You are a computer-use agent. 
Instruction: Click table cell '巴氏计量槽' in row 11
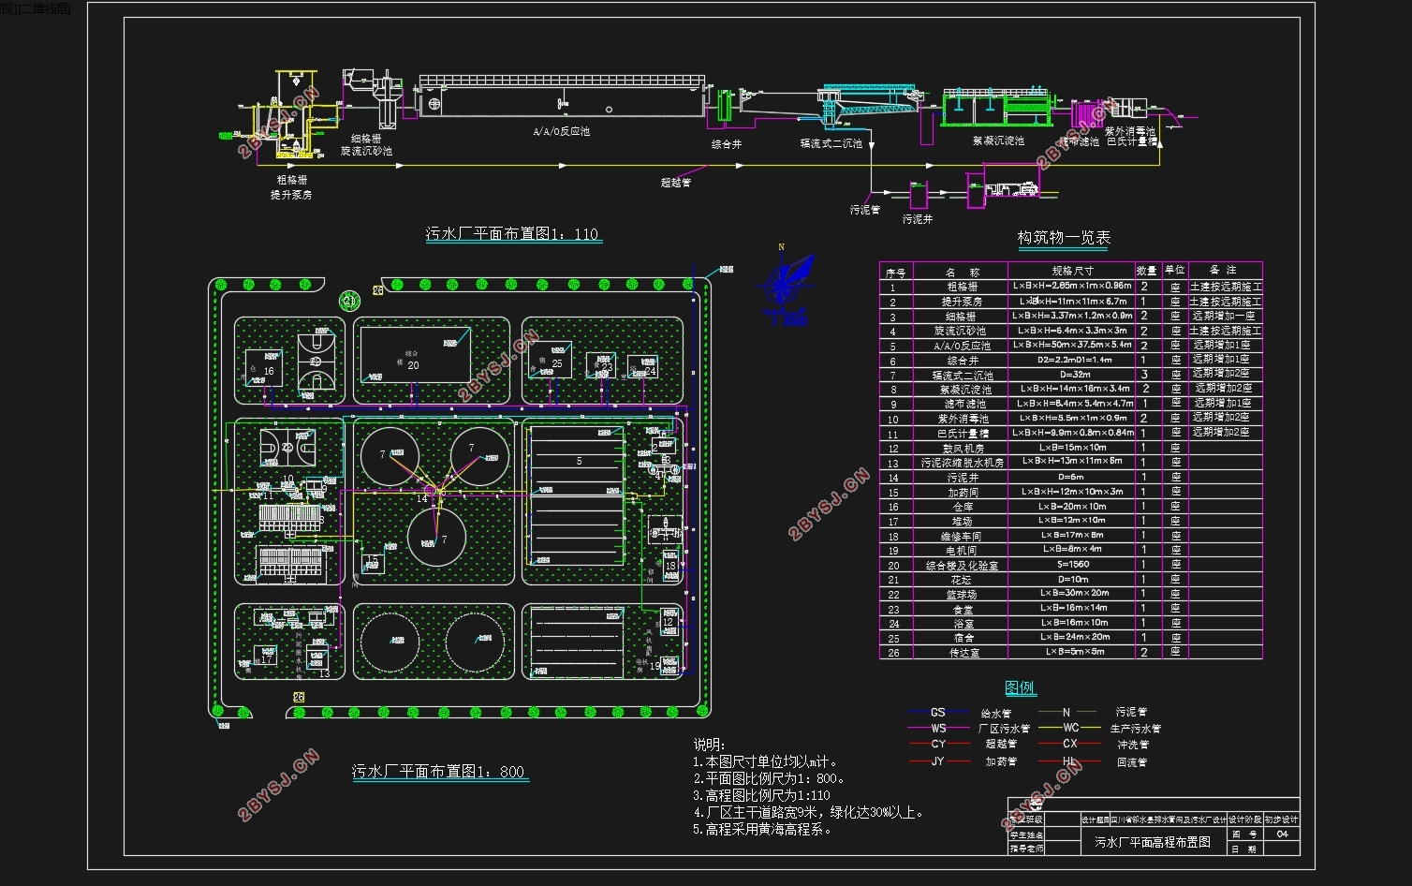pyautogui.click(x=962, y=434)
